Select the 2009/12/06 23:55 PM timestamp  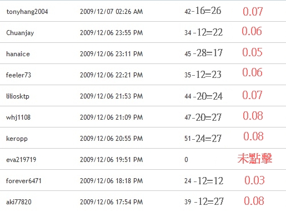pyautogui.click(x=112, y=33)
